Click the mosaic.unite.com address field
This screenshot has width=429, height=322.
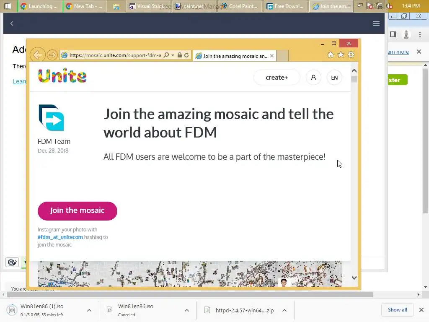coord(115,55)
